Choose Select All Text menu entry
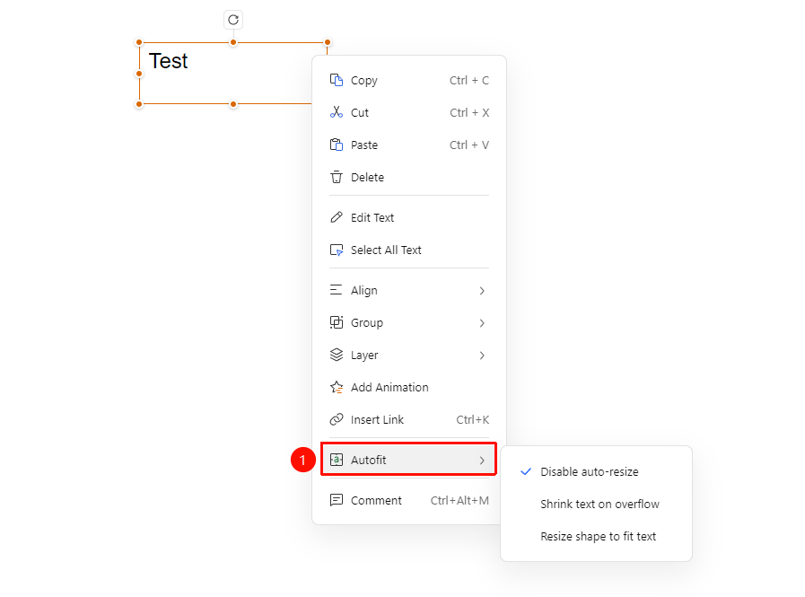Screen dimensions: 805x597 (409, 250)
